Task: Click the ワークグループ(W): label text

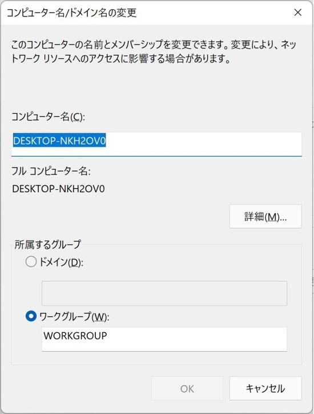Action: click(x=74, y=317)
